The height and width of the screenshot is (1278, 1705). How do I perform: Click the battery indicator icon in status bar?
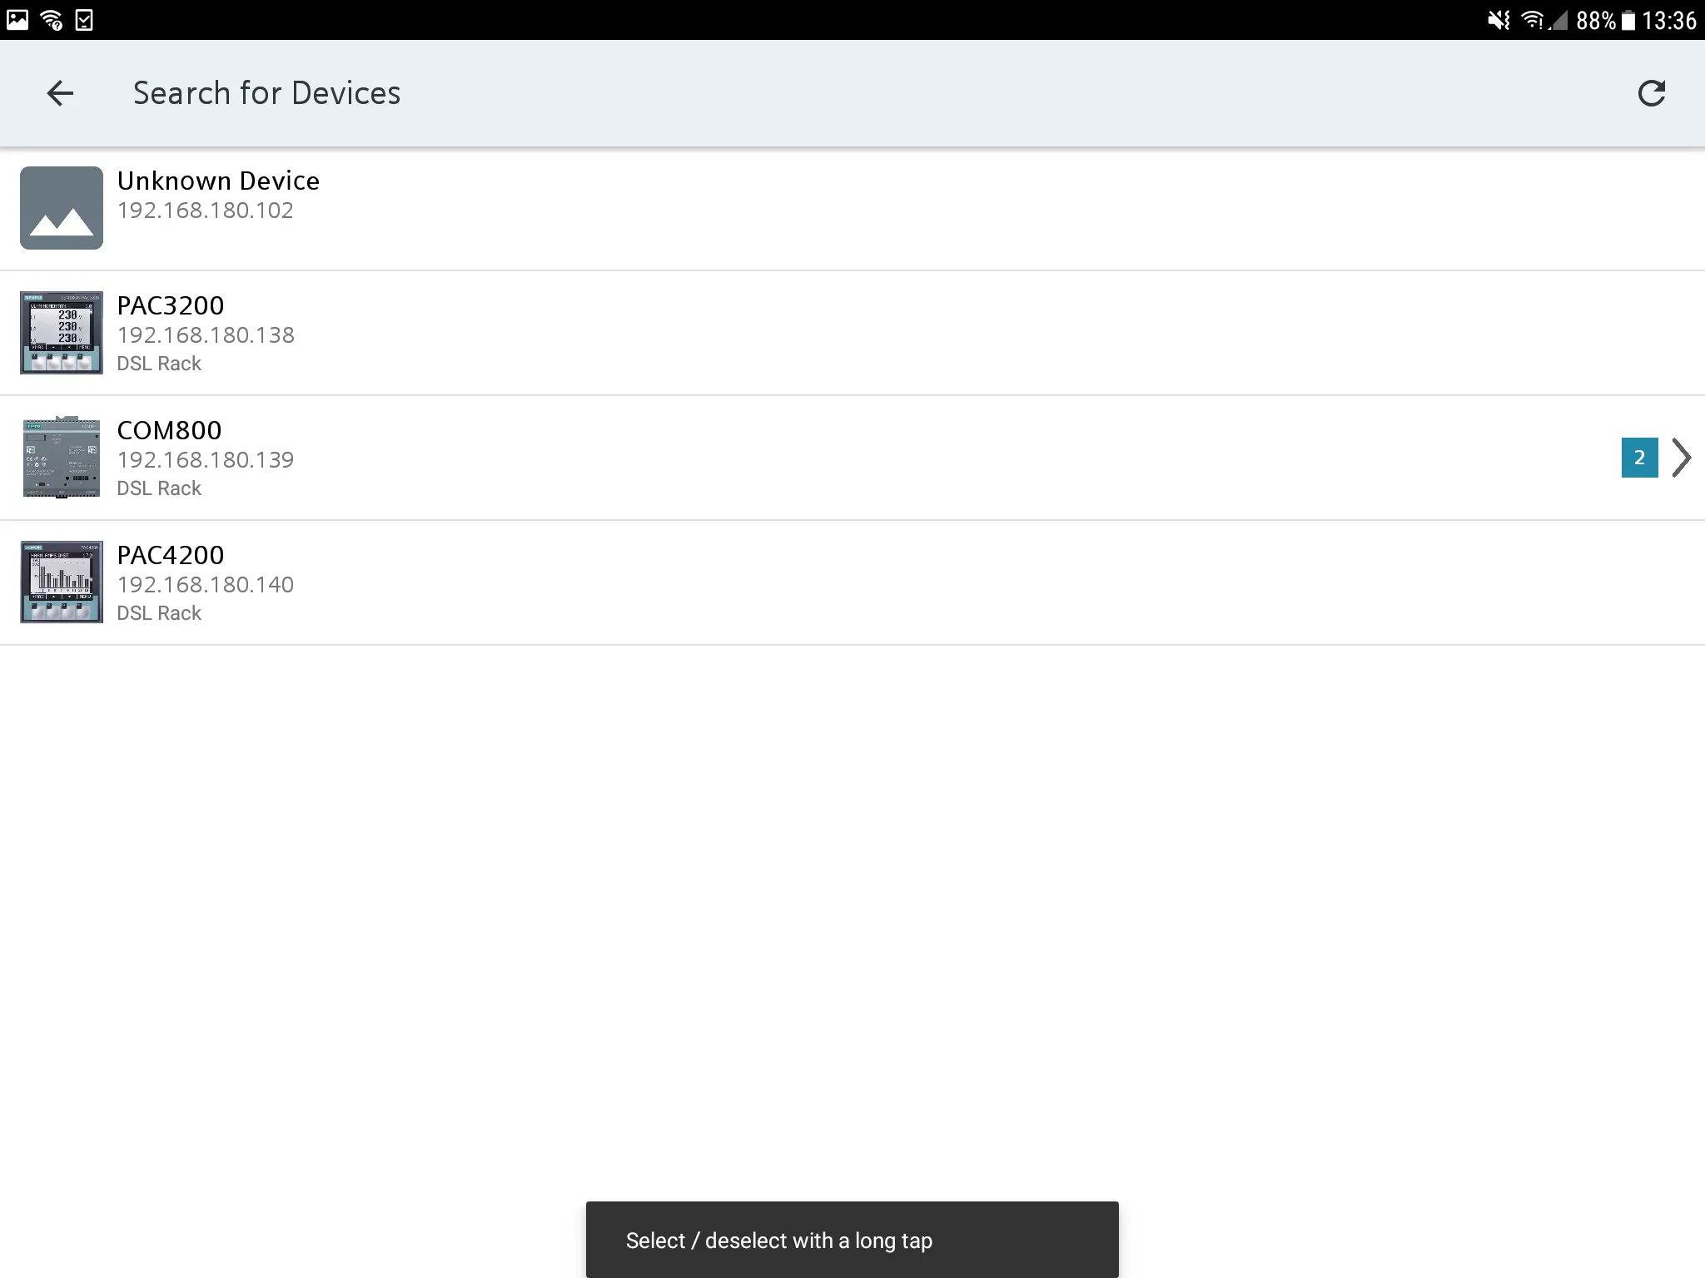pyautogui.click(x=1626, y=17)
